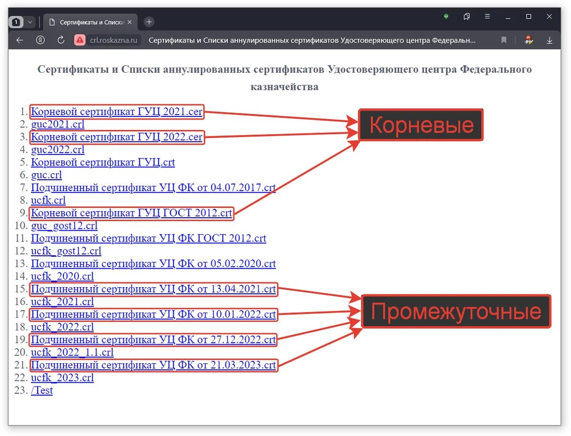Open a new tab with the plus button
This screenshot has width=571, height=436.
pyautogui.click(x=149, y=22)
